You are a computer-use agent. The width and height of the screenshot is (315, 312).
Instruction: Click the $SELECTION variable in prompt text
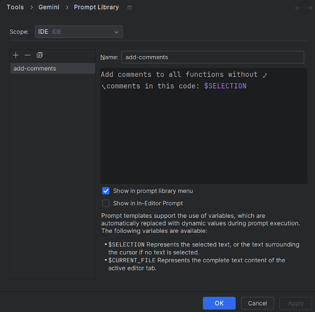(225, 86)
